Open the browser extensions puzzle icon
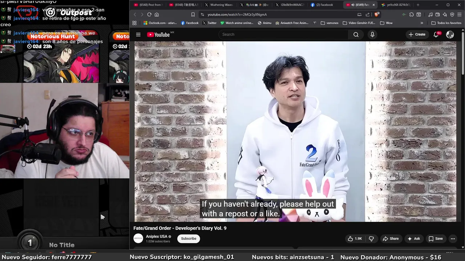The image size is (465, 261). point(411,14)
